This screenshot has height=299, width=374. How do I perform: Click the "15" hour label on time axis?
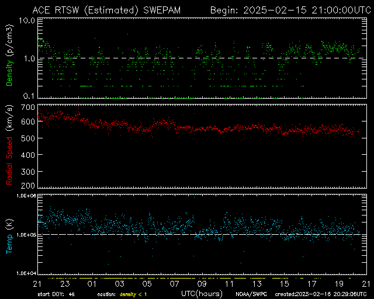point(285,284)
